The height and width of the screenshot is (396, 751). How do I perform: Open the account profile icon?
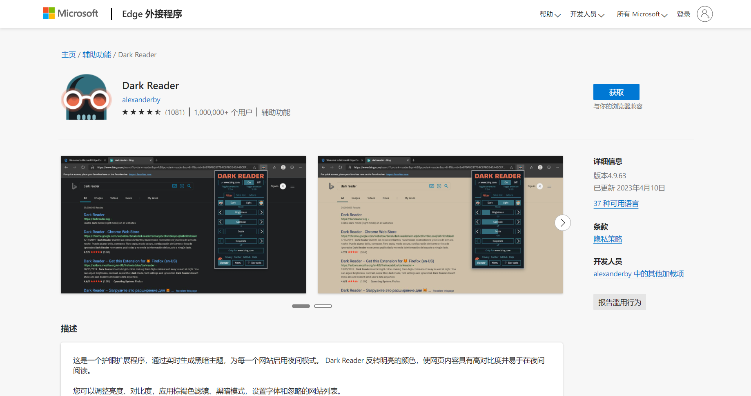704,14
